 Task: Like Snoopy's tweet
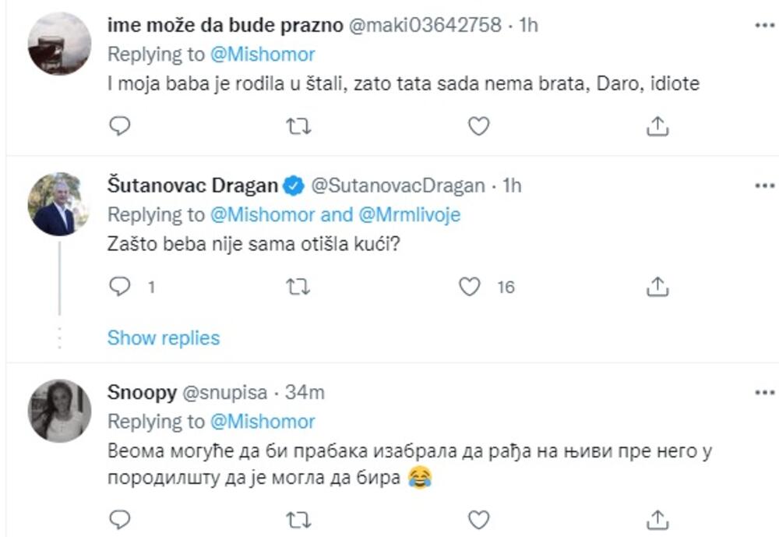pyautogui.click(x=480, y=518)
